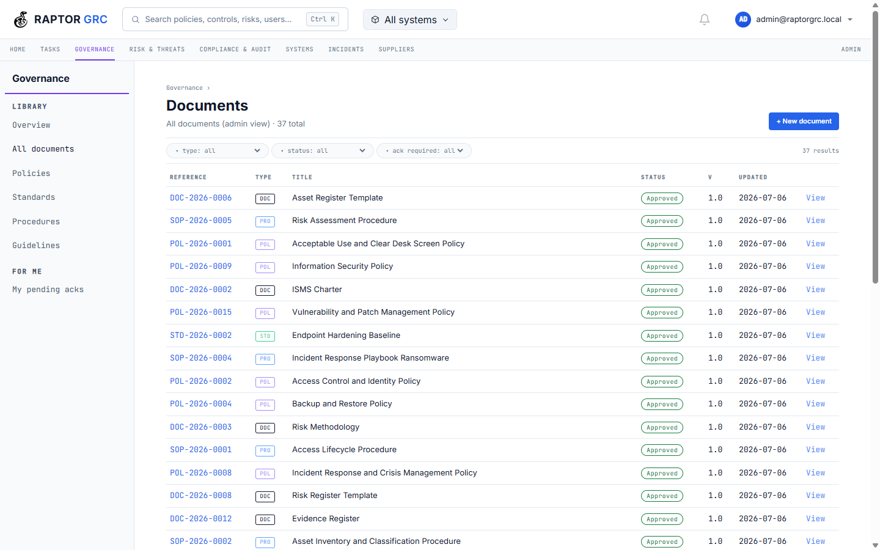Open Guidelines in the sidebar
880x550 pixels.
pos(36,246)
